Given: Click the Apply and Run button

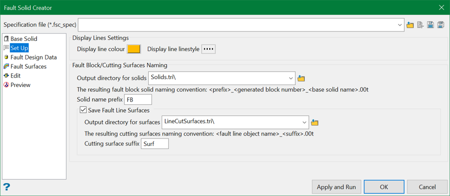Looking at the screenshot, I should pyautogui.click(x=336, y=187).
